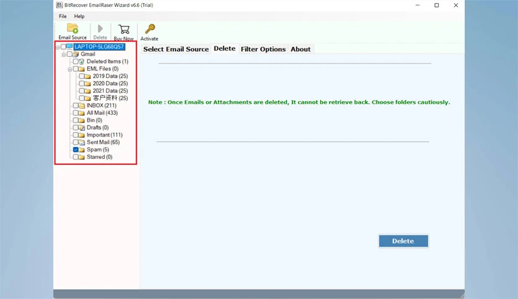Select the Important (111) label

point(104,135)
